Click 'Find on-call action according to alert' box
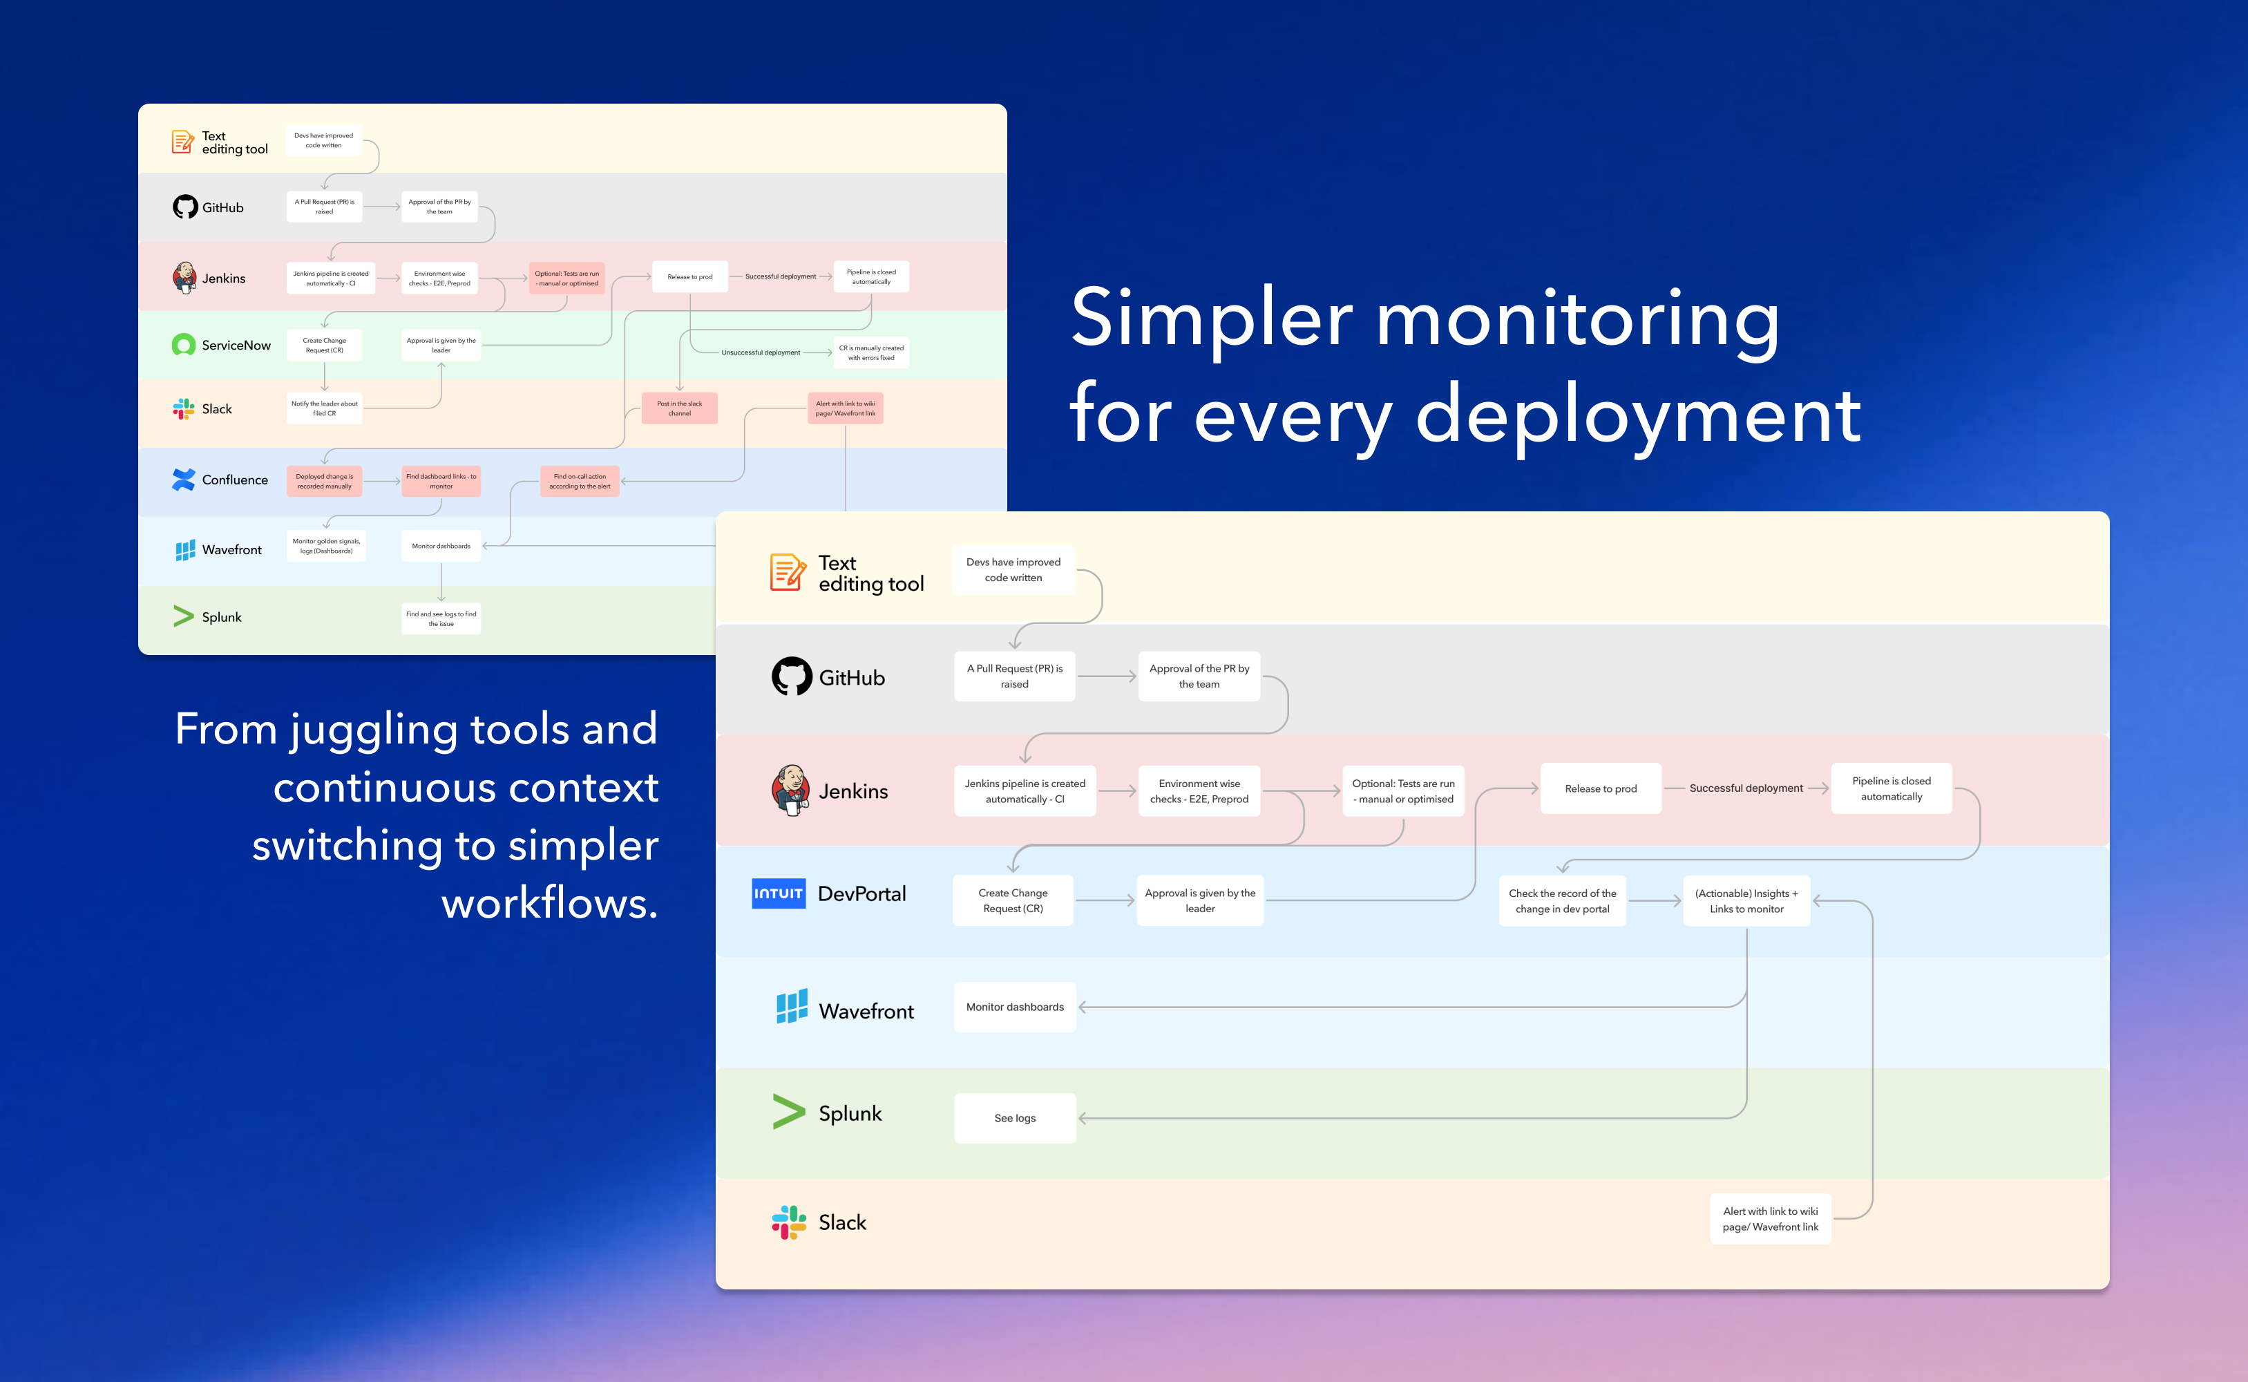 [580, 481]
